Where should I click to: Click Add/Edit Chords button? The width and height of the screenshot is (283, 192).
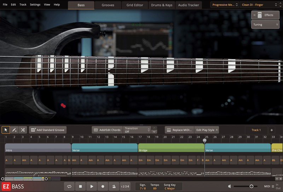pyautogui.click(x=107, y=130)
